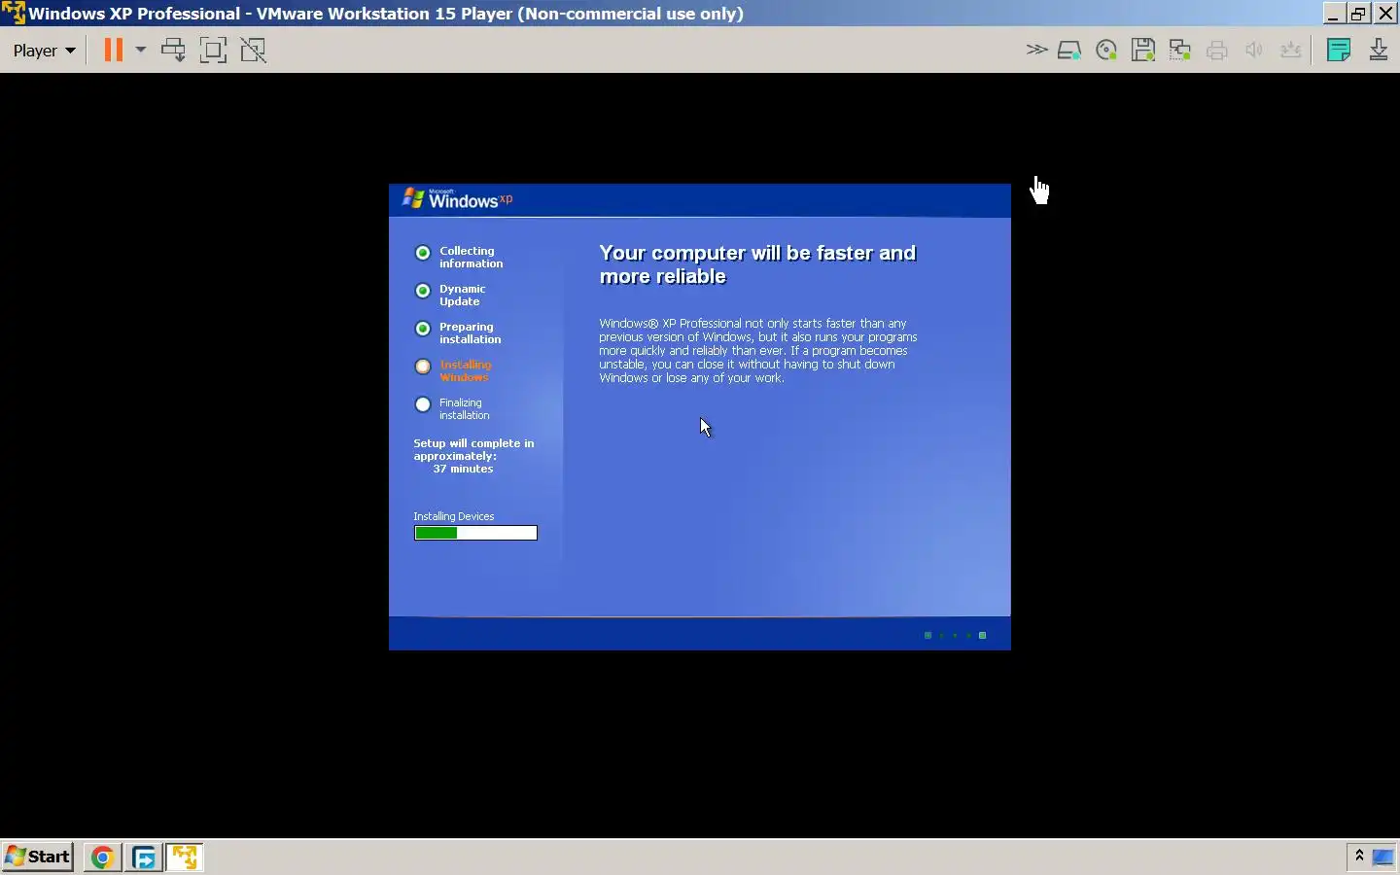Expand the power options dropdown arrow
1400x875 pixels.
click(x=141, y=50)
